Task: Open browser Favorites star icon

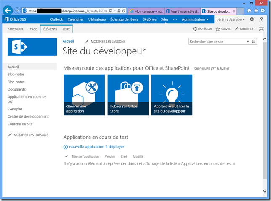Action: coord(256,11)
